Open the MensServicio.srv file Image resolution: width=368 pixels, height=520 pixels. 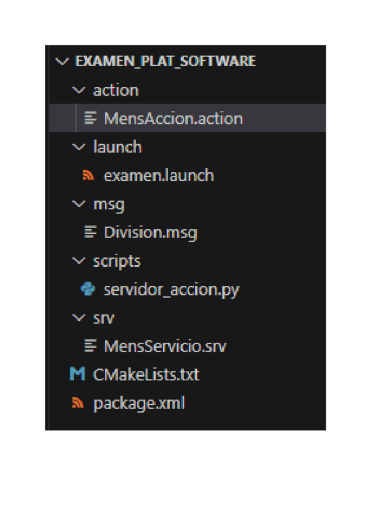(165, 346)
